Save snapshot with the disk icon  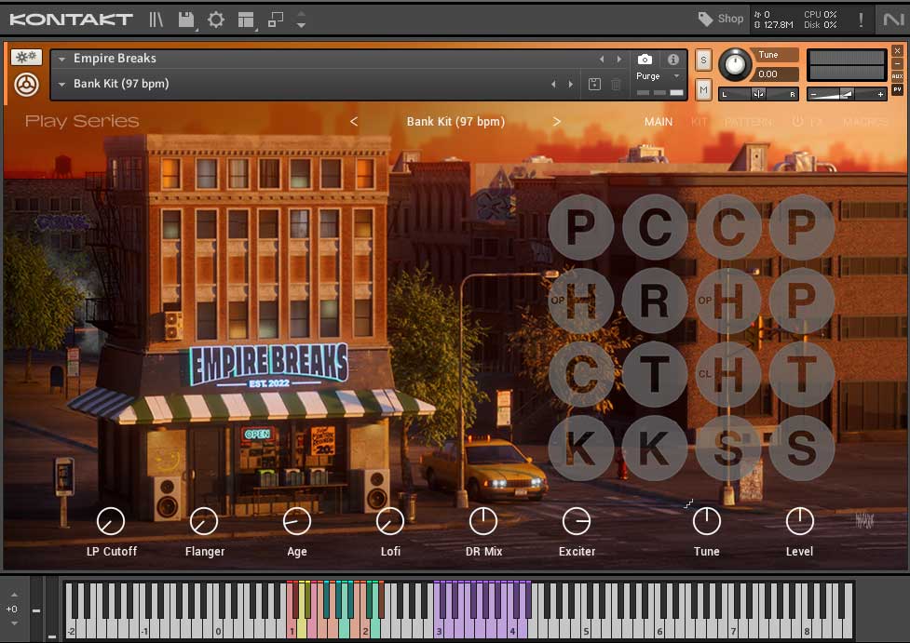click(x=594, y=84)
